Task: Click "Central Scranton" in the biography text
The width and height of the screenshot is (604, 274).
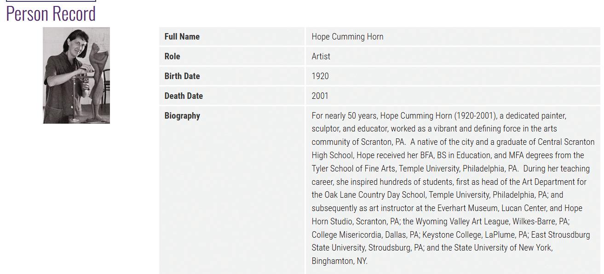Action: point(566,142)
